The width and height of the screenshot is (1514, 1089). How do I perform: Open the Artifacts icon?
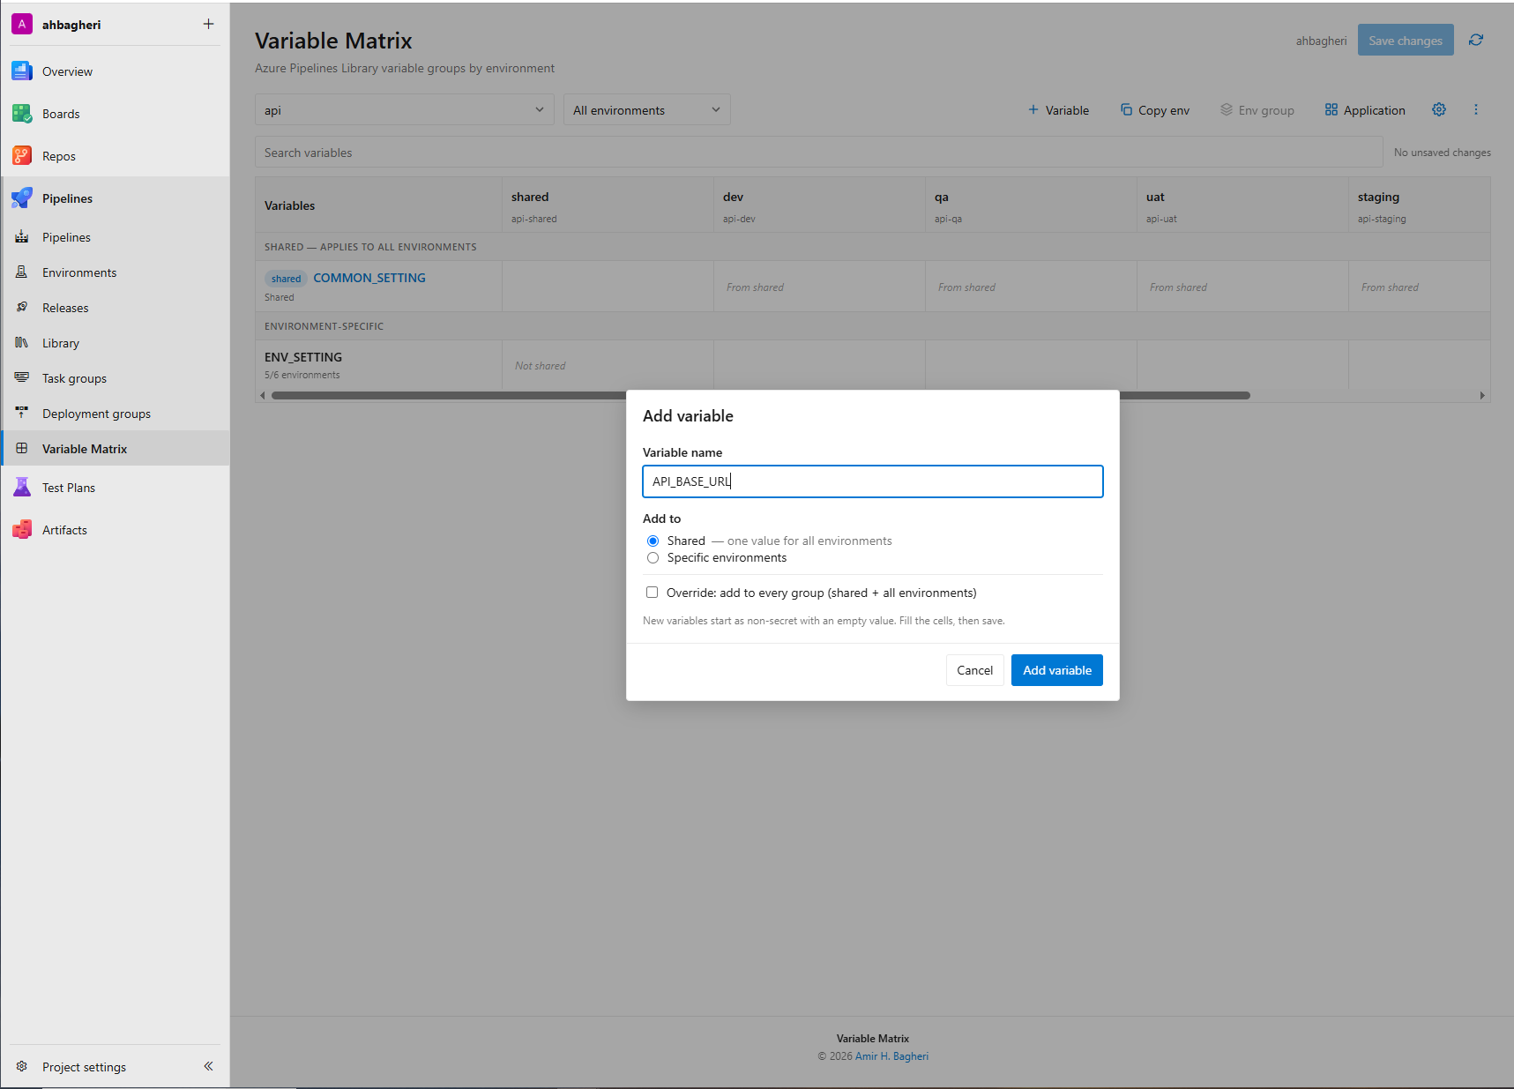pos(22,530)
